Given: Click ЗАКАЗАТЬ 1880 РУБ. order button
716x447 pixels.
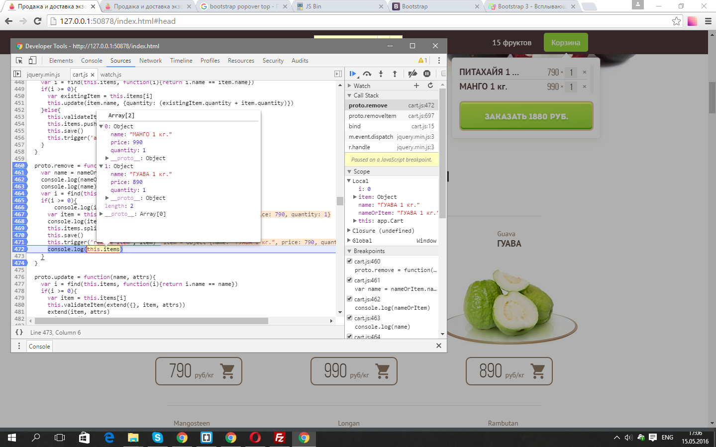Looking at the screenshot, I should pyautogui.click(x=526, y=116).
